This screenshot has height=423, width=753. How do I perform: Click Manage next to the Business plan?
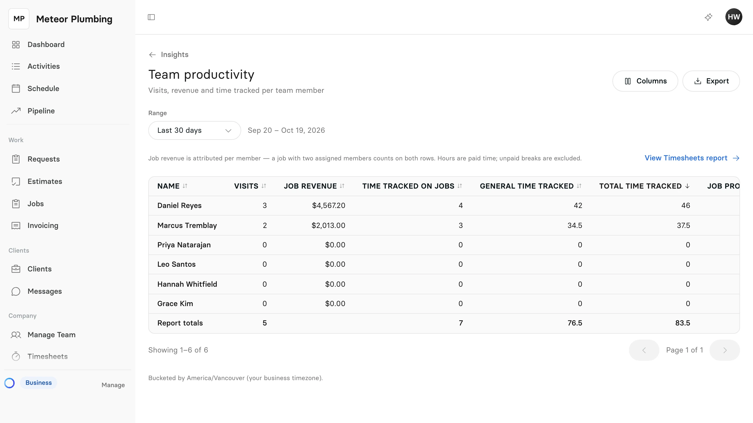(113, 385)
